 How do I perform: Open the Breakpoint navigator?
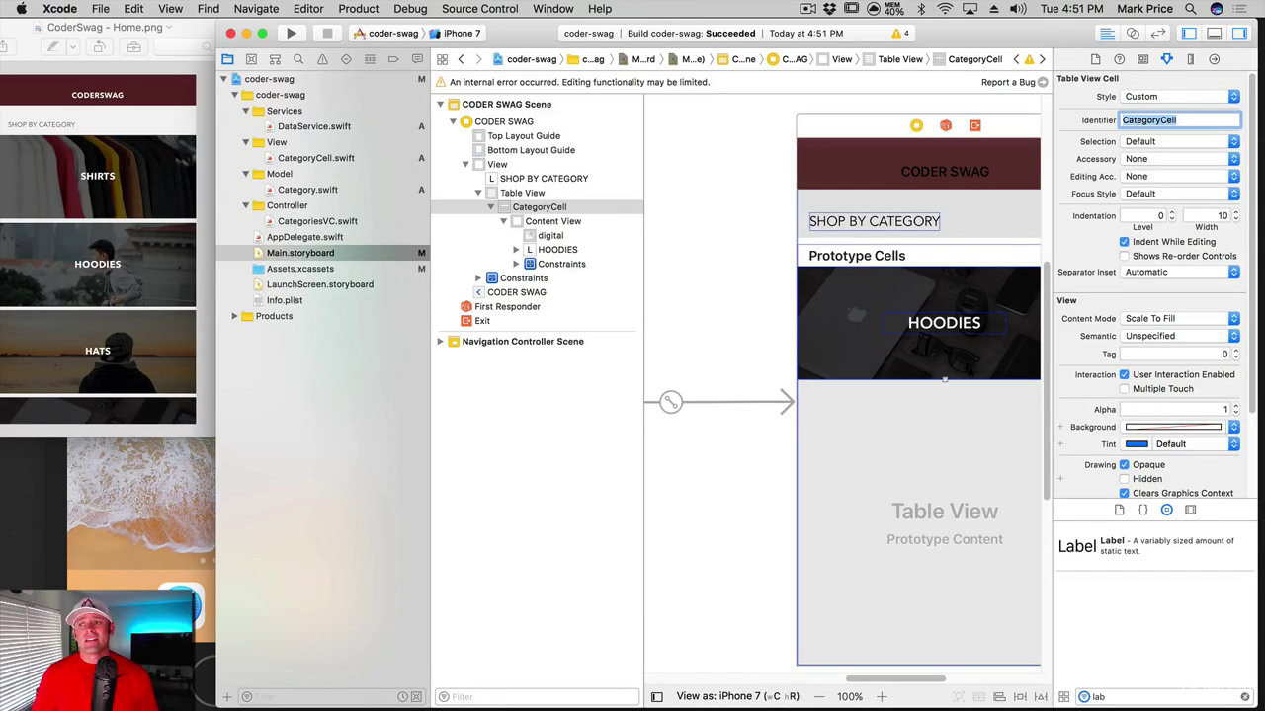click(393, 59)
